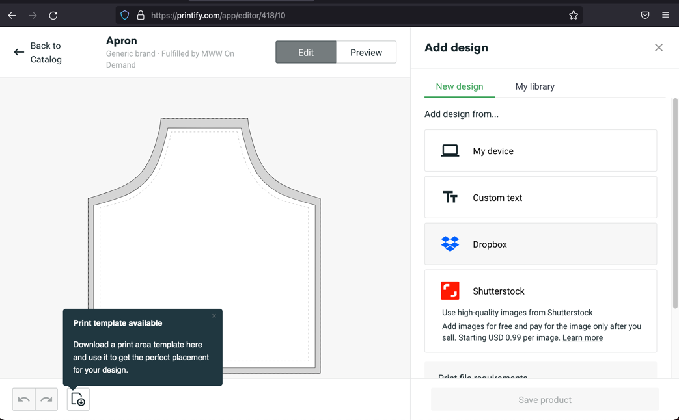The width and height of the screenshot is (679, 420).
Task: Click the Add design panel scrollbar
Action: coord(674,203)
